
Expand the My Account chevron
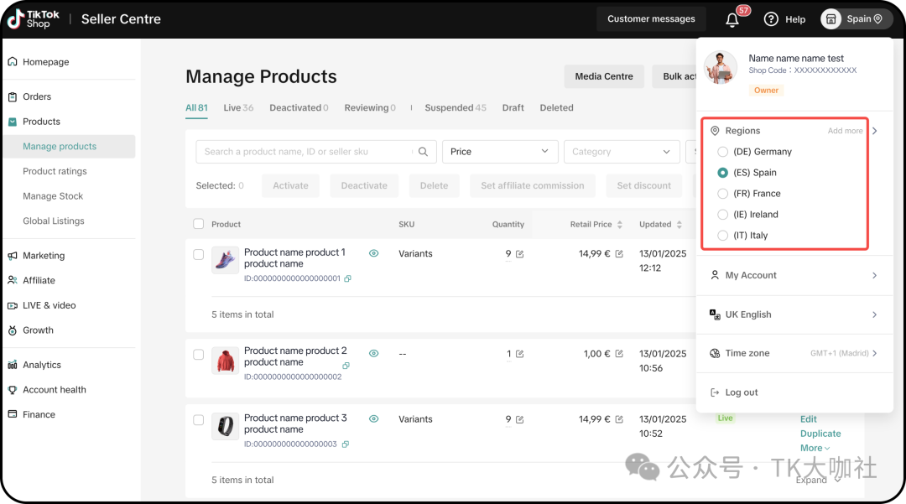tap(875, 275)
